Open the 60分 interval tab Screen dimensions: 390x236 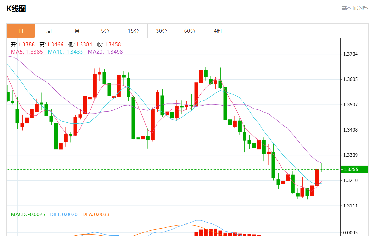(190, 31)
